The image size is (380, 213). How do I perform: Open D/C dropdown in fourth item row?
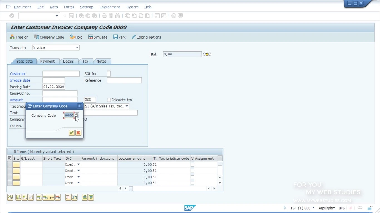[78, 183]
